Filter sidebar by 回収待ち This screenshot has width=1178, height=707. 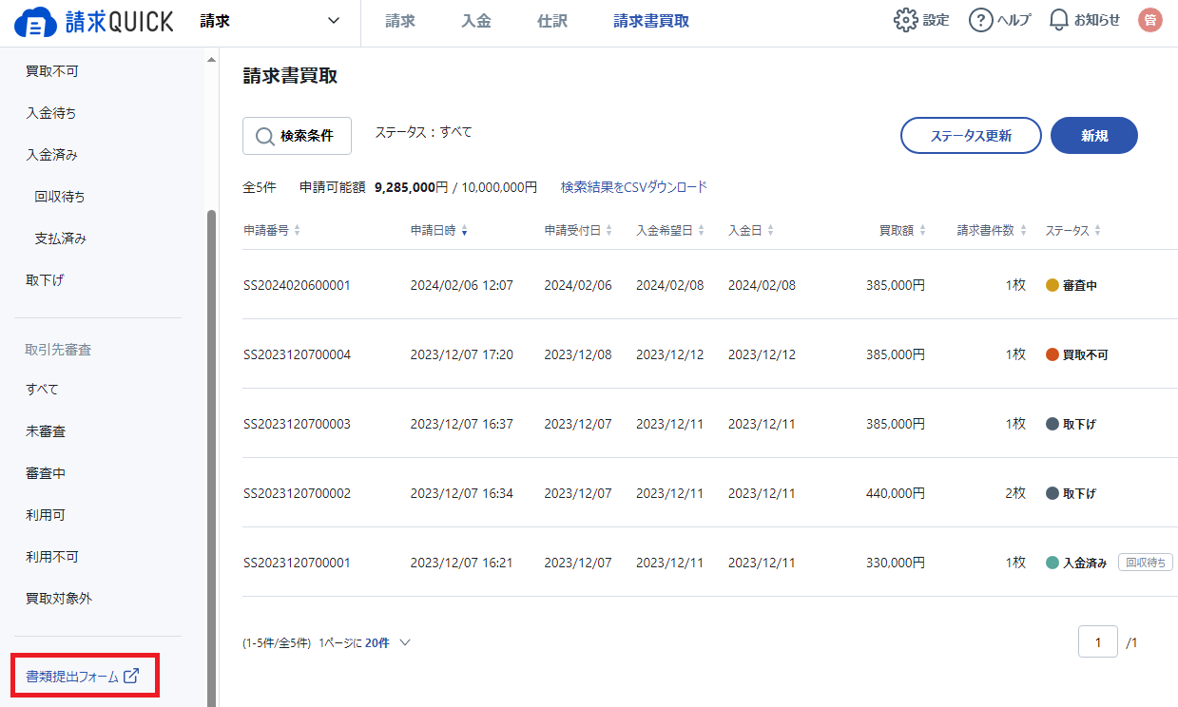click(x=60, y=197)
